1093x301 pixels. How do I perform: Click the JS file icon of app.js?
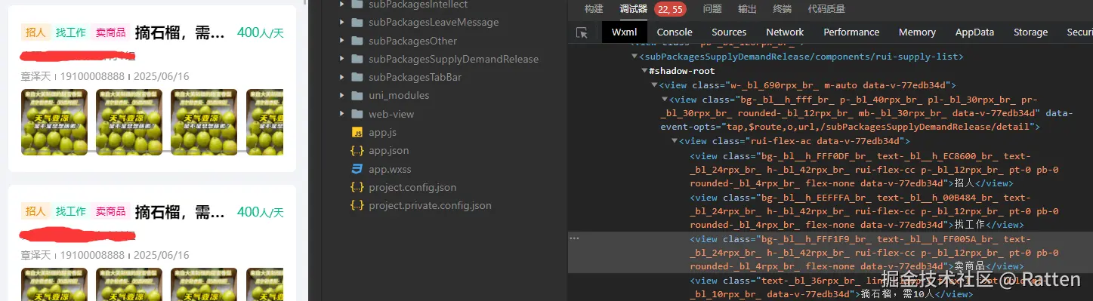[x=357, y=132]
